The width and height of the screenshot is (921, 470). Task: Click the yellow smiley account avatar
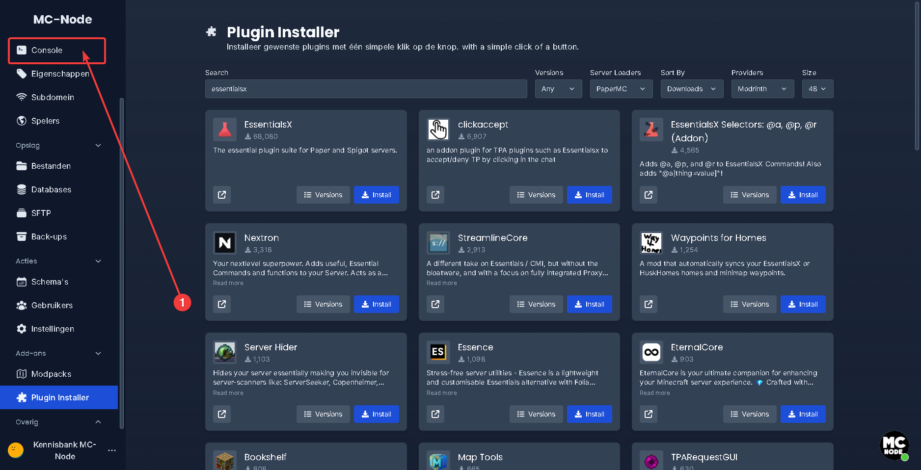16,450
